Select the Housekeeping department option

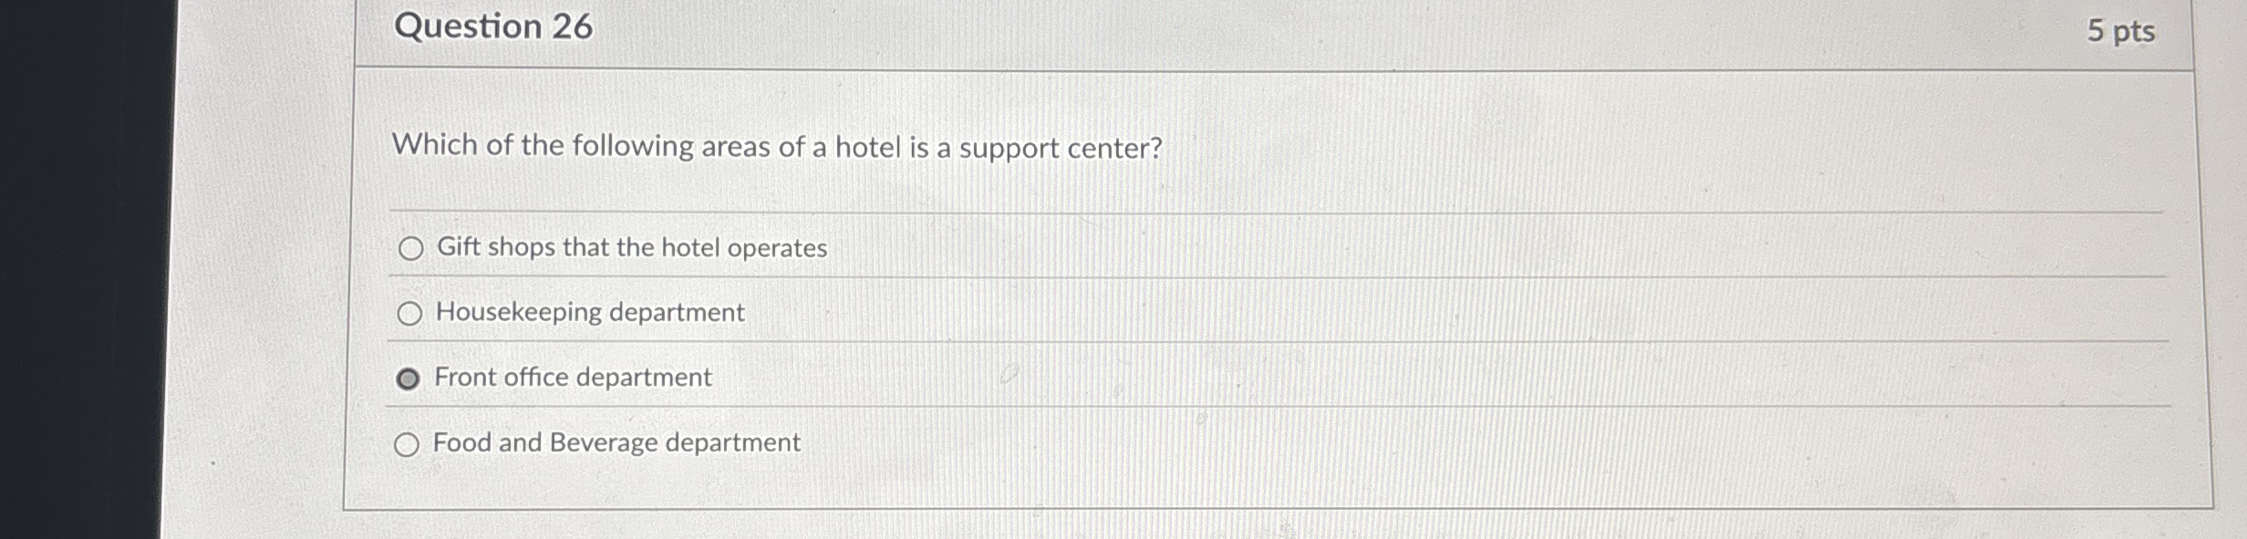[411, 312]
